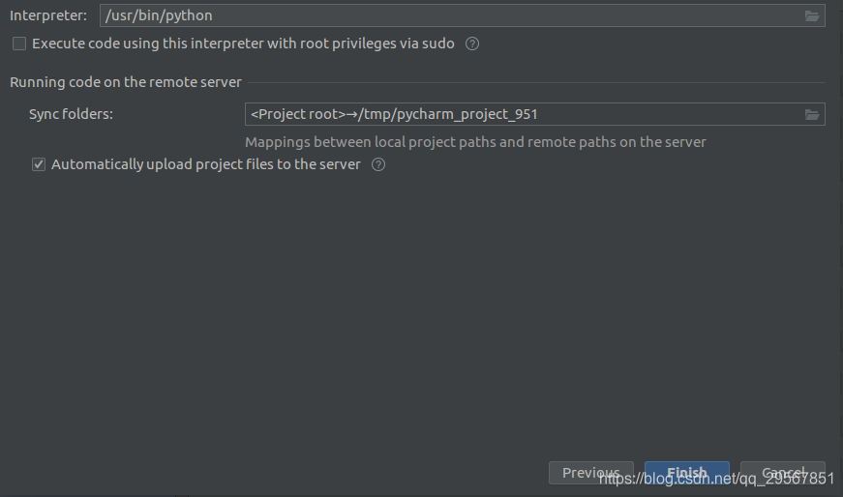Image resolution: width=843 pixels, height=497 pixels.
Task: Uncheck Automatically upload project files to server
Action: tap(39, 165)
